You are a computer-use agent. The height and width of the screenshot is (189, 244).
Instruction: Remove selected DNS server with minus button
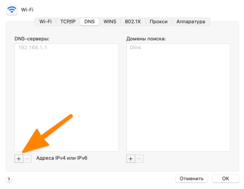27,159
